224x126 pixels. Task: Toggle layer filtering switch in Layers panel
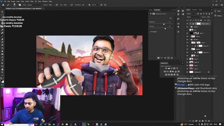(x=212, y=13)
